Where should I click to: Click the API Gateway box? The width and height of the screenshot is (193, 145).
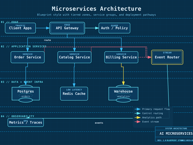point(67,28)
